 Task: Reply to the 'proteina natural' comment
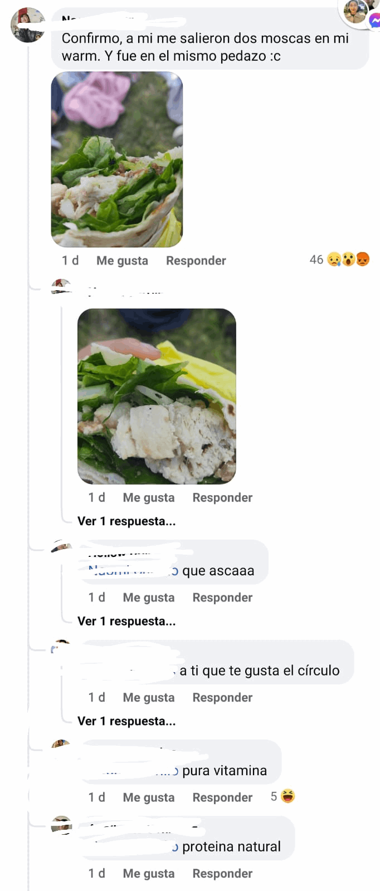click(222, 874)
